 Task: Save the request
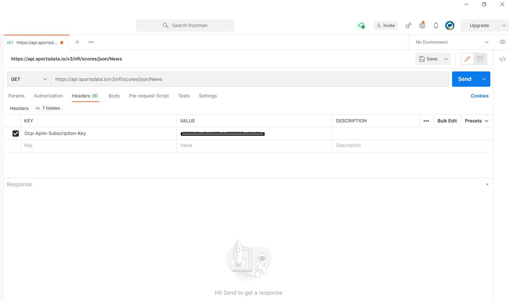click(428, 59)
